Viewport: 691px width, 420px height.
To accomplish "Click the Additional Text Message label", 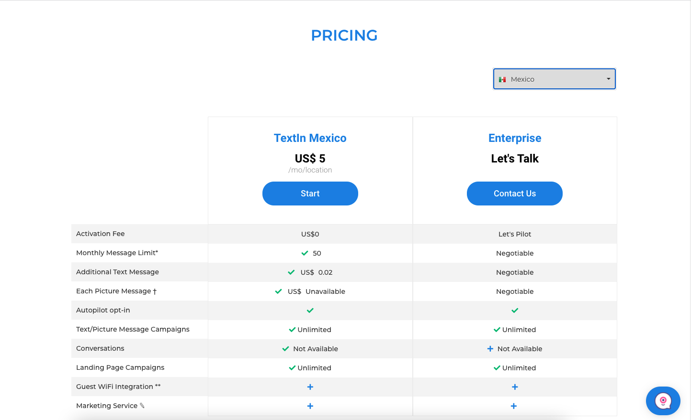I will point(117,272).
